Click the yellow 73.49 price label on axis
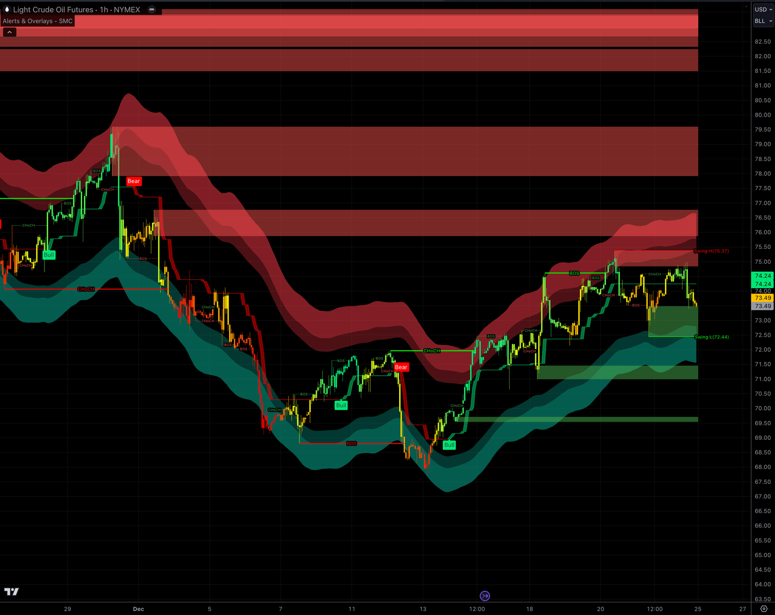775x615 pixels. 761,298
